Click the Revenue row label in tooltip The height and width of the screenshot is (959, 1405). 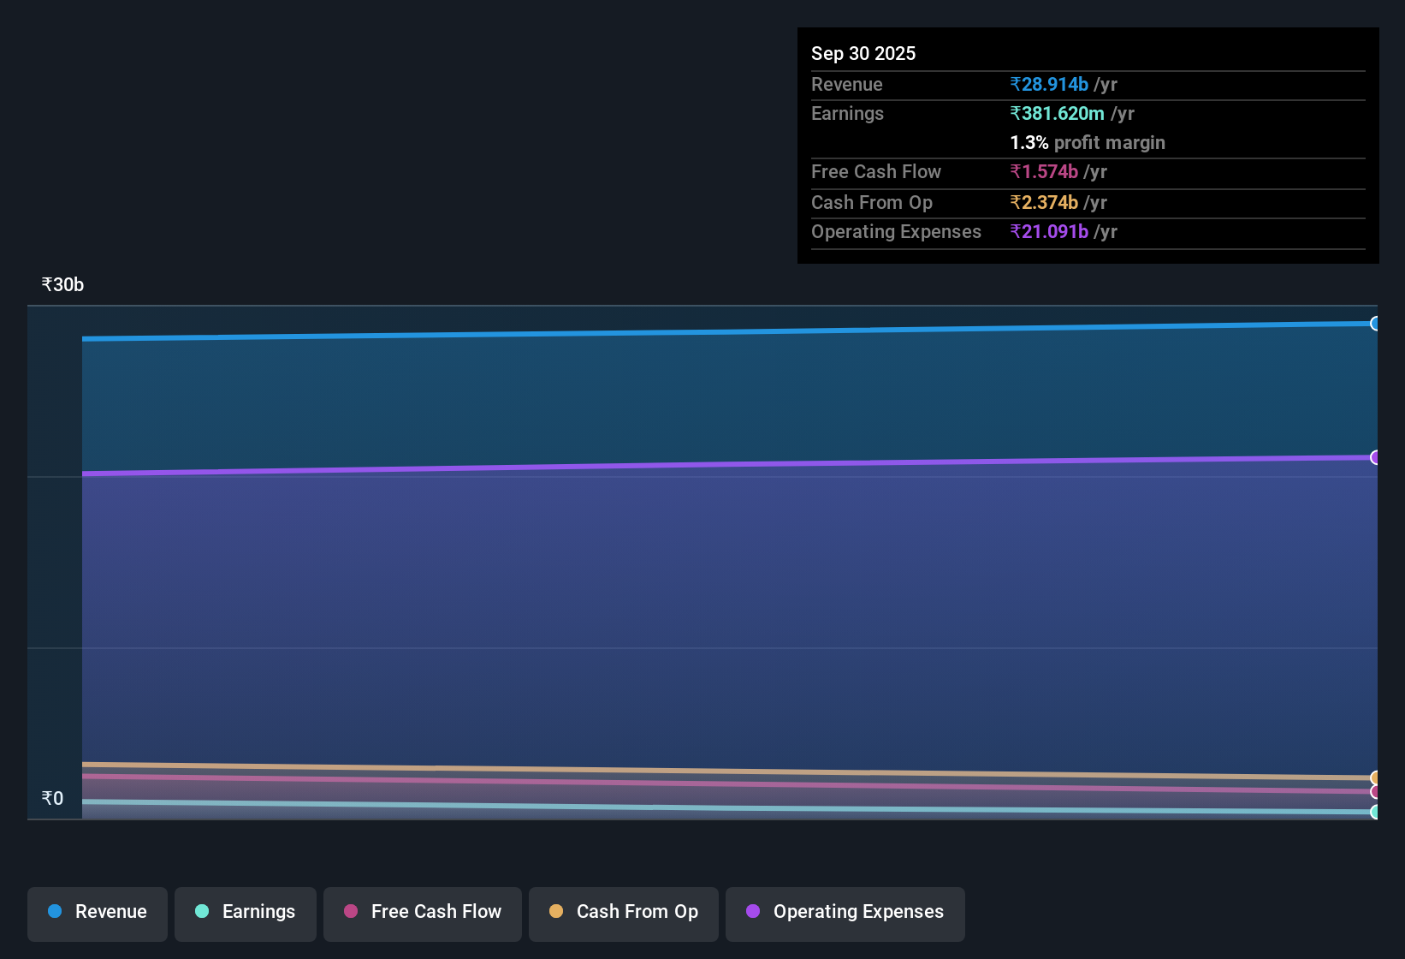[847, 85]
